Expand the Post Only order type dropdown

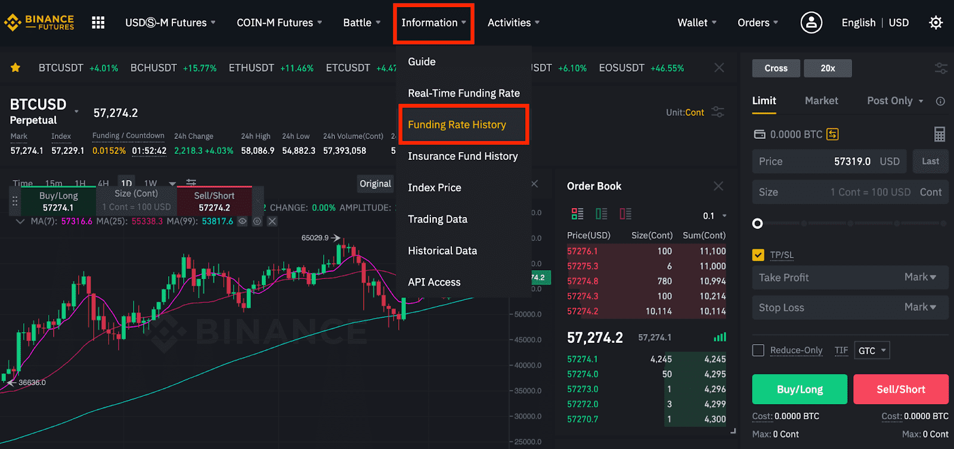pyautogui.click(x=895, y=101)
